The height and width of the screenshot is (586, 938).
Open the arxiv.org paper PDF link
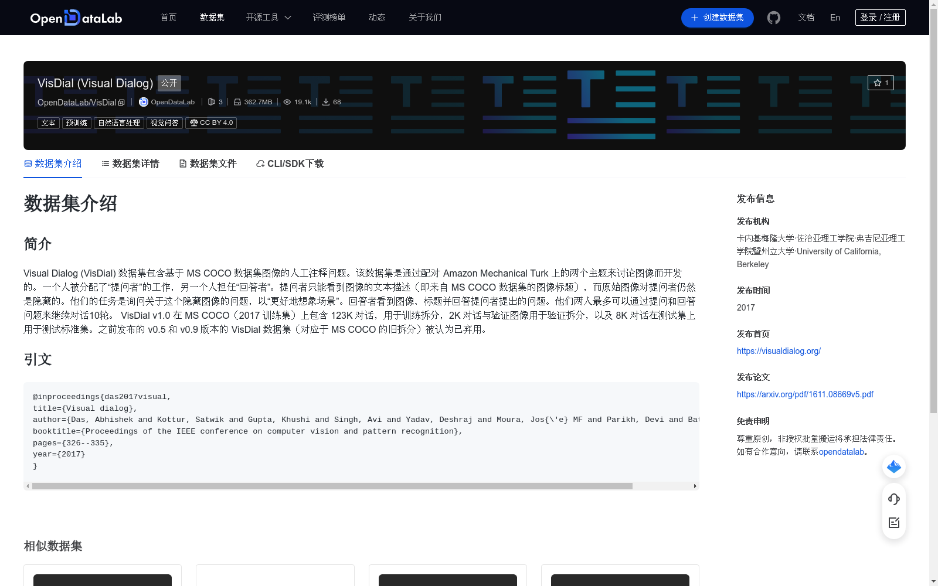click(805, 394)
